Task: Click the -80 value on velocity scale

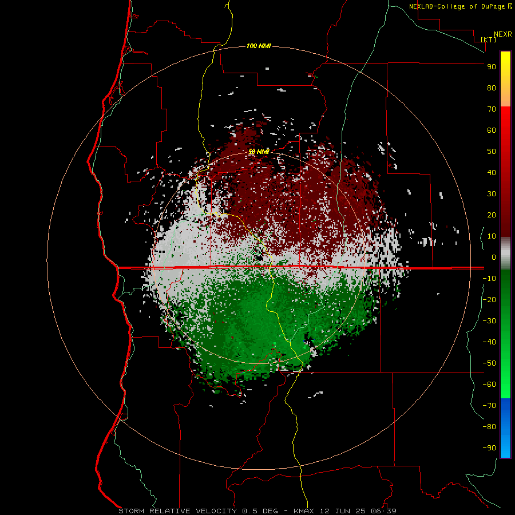Action: pos(489,427)
